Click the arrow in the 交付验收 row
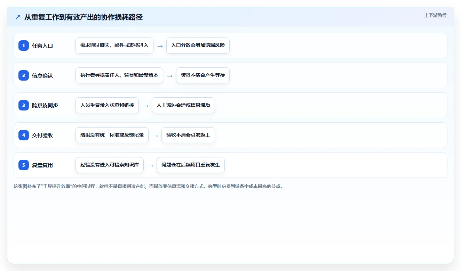Image resolution: width=461 pixels, height=271 pixels. click(x=155, y=135)
